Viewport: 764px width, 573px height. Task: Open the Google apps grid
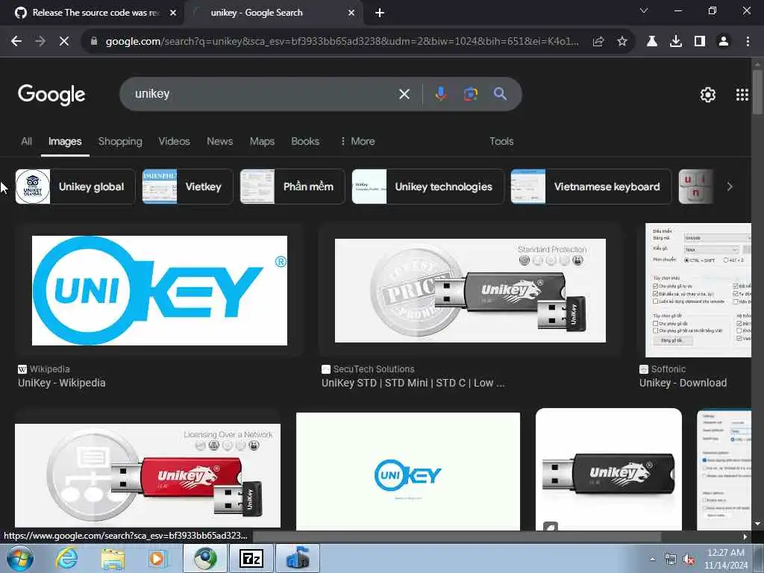point(742,95)
